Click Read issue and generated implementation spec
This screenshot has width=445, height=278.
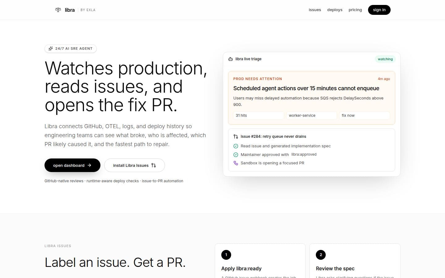[286, 146]
